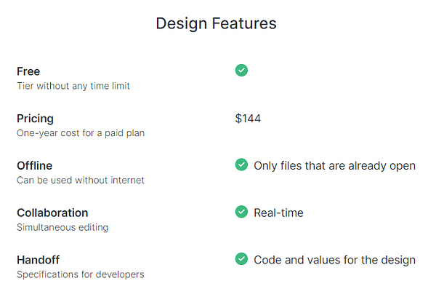Image resolution: width=436 pixels, height=297 pixels.
Task: Select the Pricing feature label
Action: click(x=35, y=119)
